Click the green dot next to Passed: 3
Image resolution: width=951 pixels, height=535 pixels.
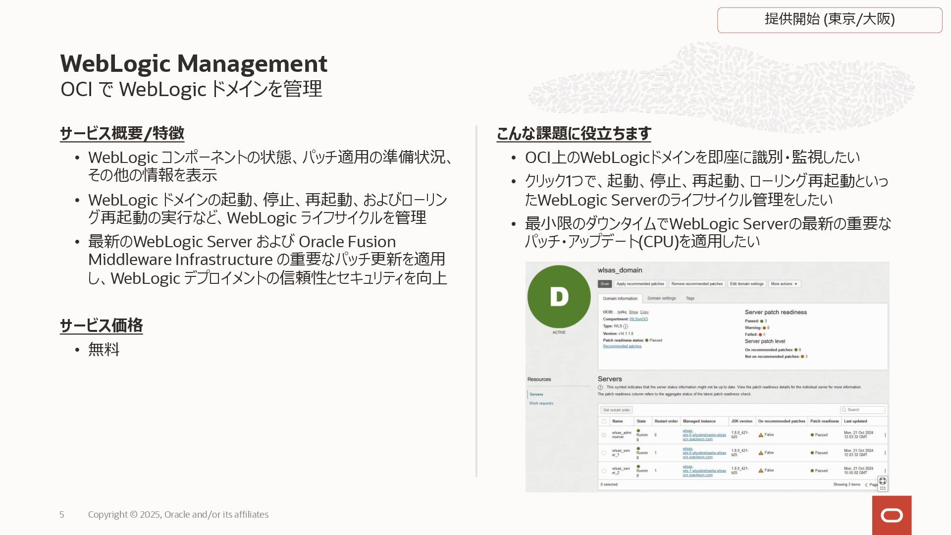pos(762,321)
